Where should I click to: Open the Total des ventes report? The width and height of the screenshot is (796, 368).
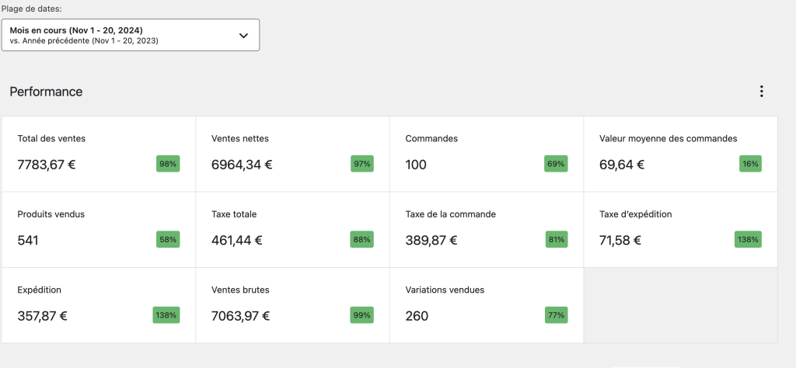[98, 154]
